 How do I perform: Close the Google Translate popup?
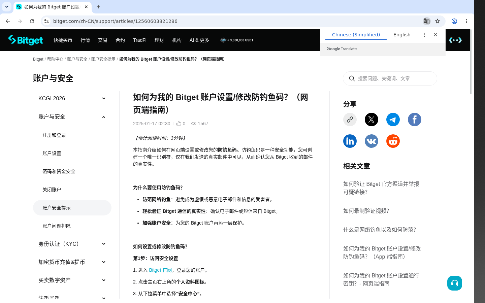[x=435, y=35]
